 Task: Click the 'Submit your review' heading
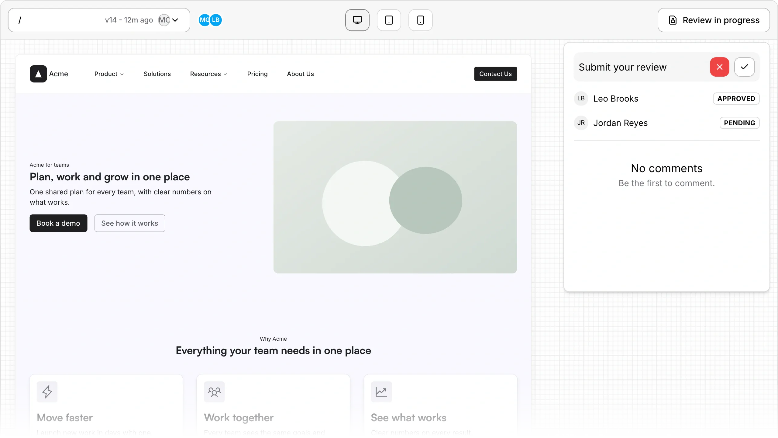point(622,67)
